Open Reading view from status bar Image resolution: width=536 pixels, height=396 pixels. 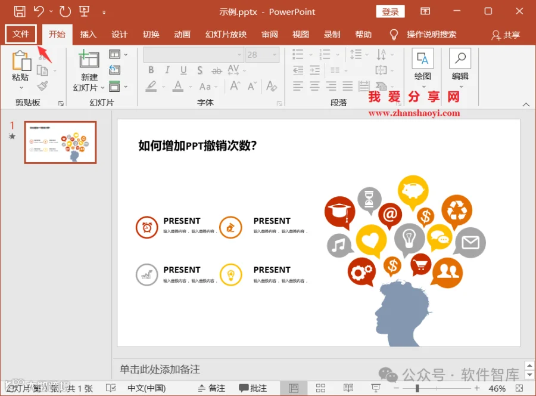click(348, 388)
